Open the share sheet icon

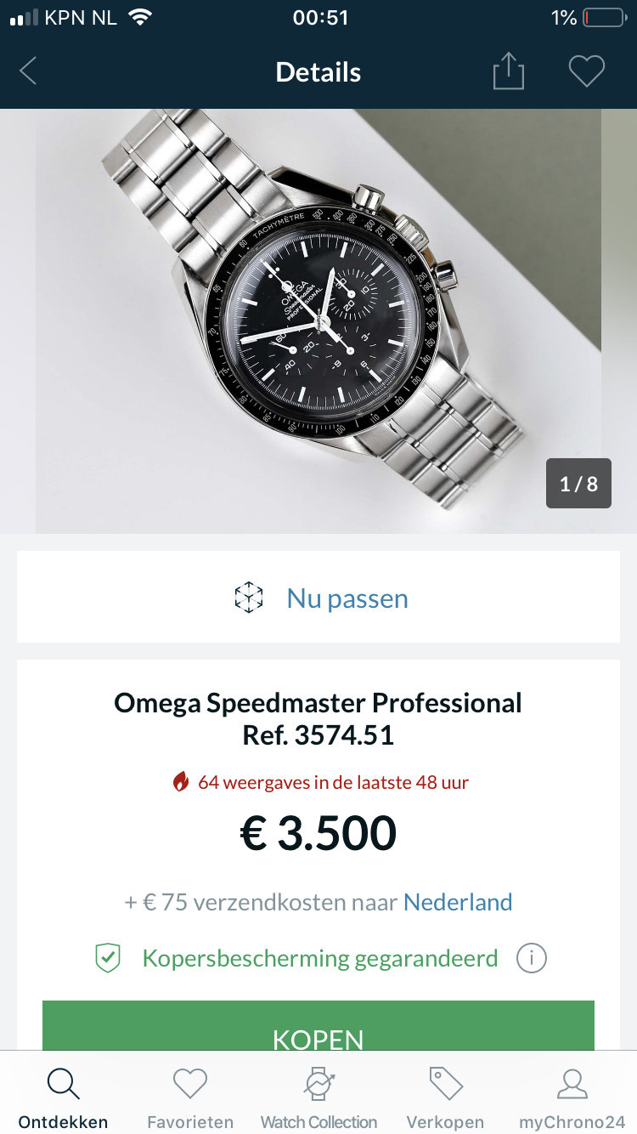[x=508, y=71]
